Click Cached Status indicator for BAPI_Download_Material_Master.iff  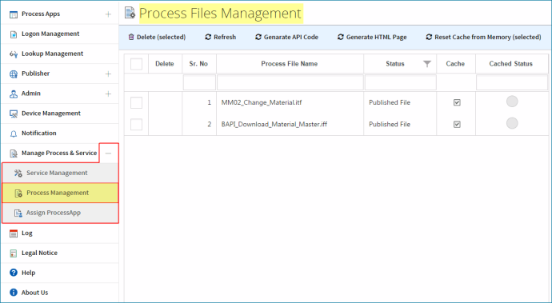point(512,123)
